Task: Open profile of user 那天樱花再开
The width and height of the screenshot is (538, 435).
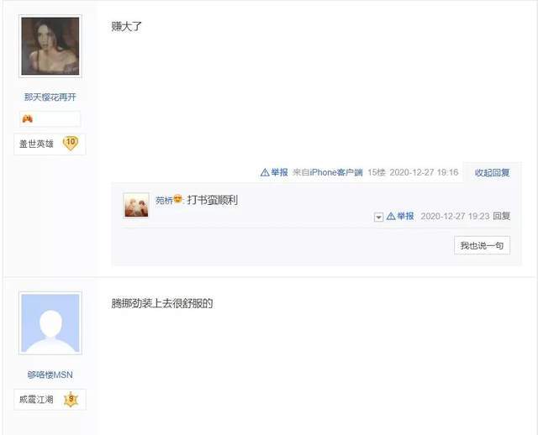Action: (x=50, y=97)
